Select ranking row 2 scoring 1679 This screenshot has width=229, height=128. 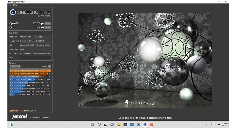(30, 74)
